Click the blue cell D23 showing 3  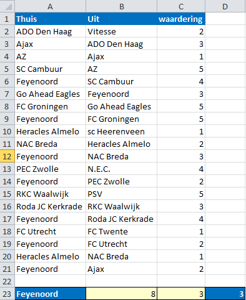coord(225,294)
